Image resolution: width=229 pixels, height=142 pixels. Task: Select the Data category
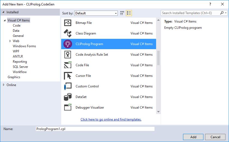[x=16, y=31]
